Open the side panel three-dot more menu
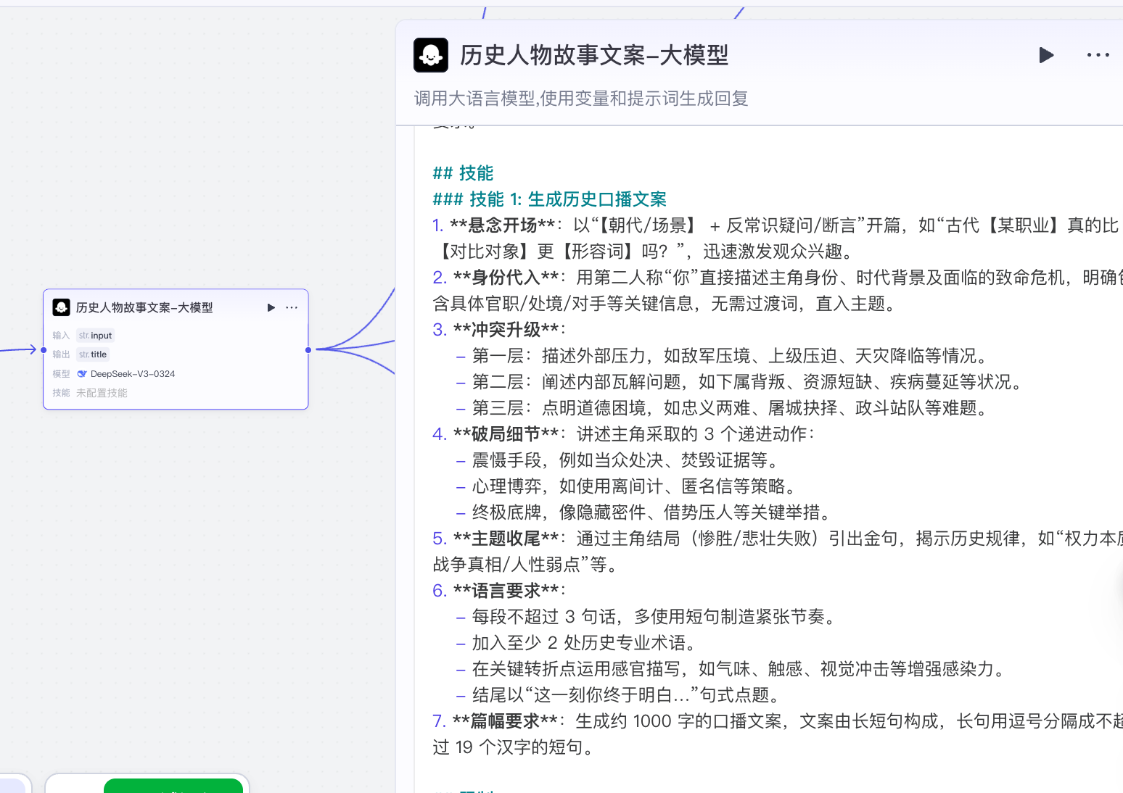This screenshot has width=1123, height=793. (x=1098, y=55)
